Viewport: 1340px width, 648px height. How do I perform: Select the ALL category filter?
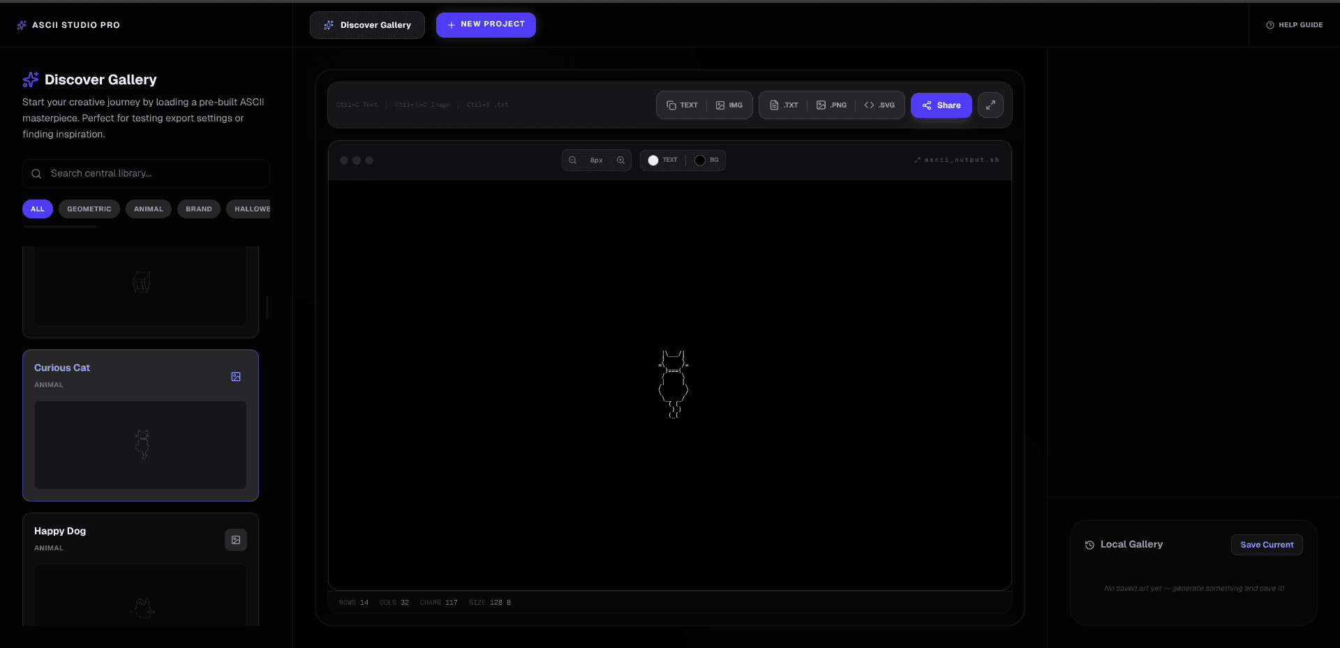point(38,209)
